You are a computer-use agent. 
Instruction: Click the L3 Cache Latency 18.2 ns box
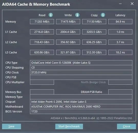[x=120, y=52]
